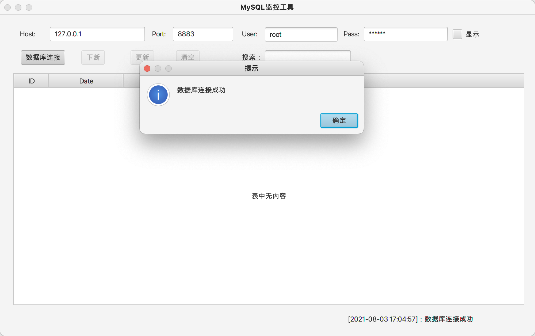Click the 数据库连接 button
The height and width of the screenshot is (336, 535).
[x=43, y=58]
